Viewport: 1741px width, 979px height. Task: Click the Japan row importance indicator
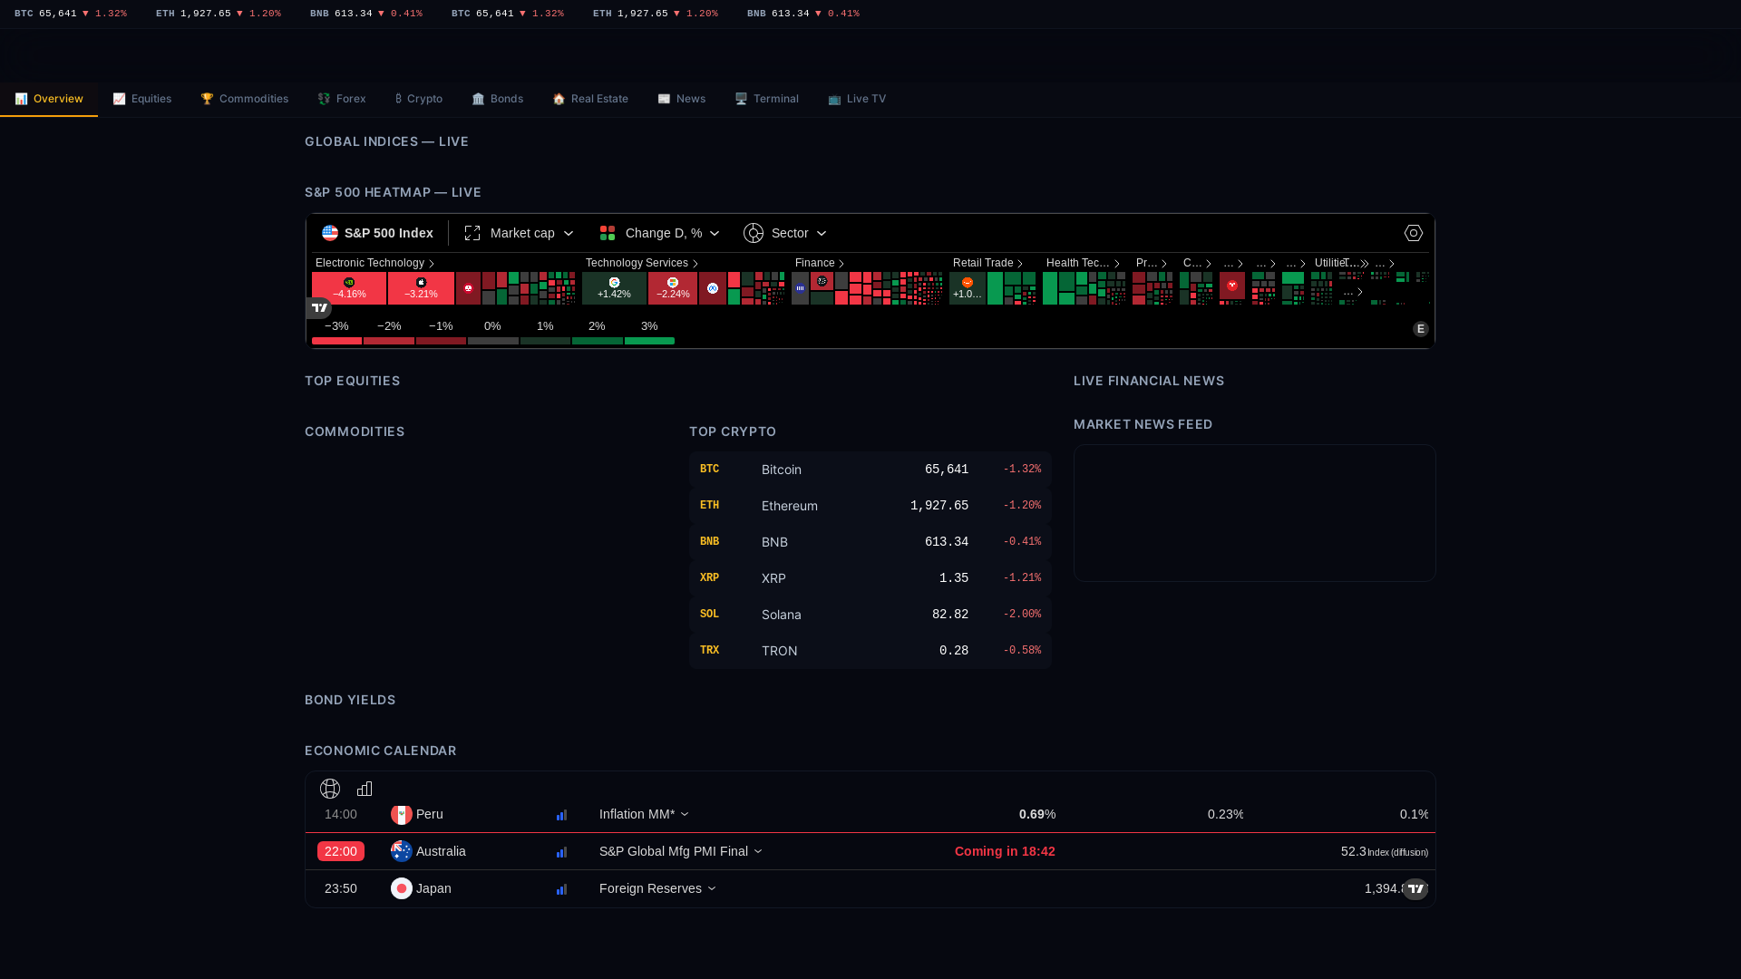click(x=561, y=889)
